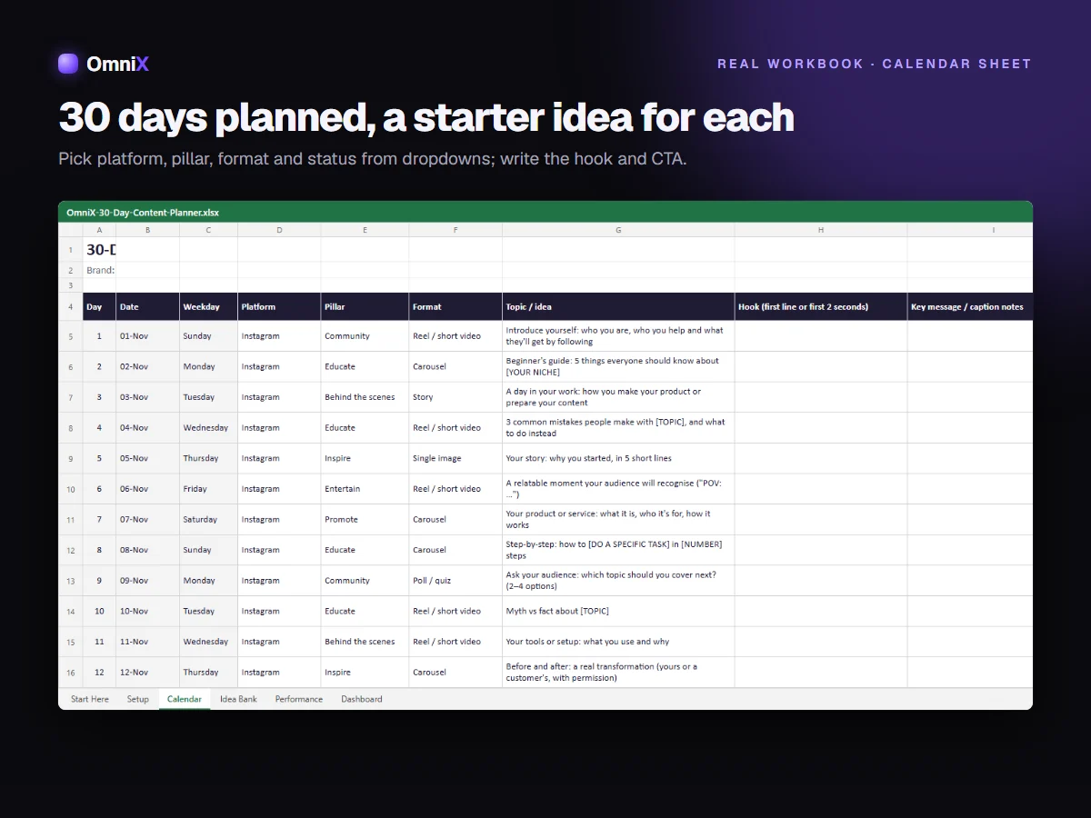1091x818 pixels.
Task: Click empty Hook cell for 01-Nov row
Action: [x=821, y=336]
